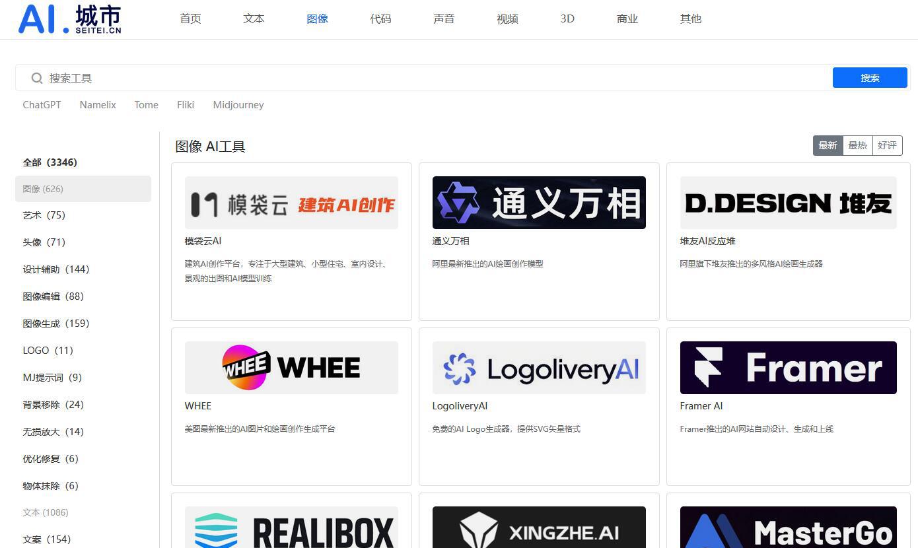
Task: Select 头像 (71) subcategory
Action: click(x=44, y=242)
